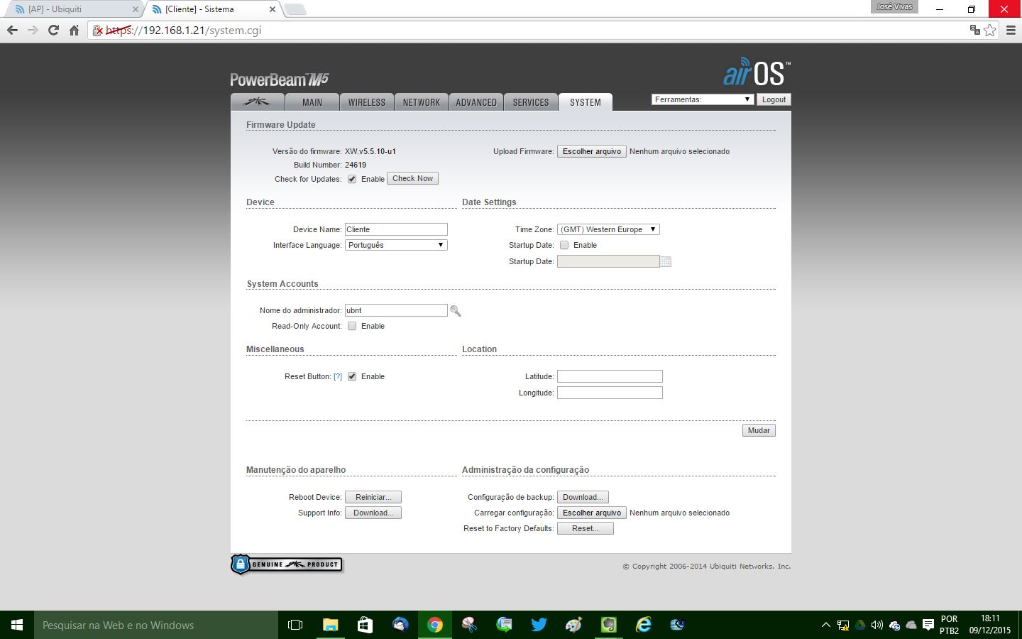Choose a file for Carregar configuração
The image size is (1022, 639).
[x=592, y=513]
